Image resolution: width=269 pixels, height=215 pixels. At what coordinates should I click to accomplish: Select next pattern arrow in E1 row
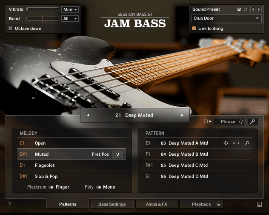(239, 143)
